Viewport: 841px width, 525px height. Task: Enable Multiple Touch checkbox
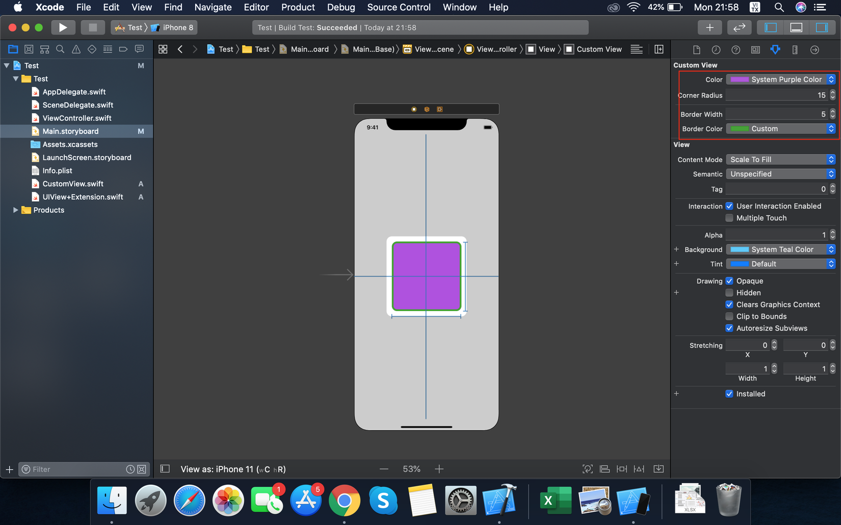pos(729,218)
